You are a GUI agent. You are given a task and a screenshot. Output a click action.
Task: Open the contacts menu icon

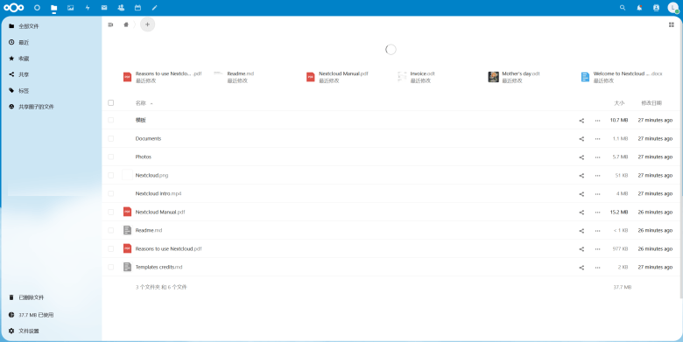click(x=656, y=7)
